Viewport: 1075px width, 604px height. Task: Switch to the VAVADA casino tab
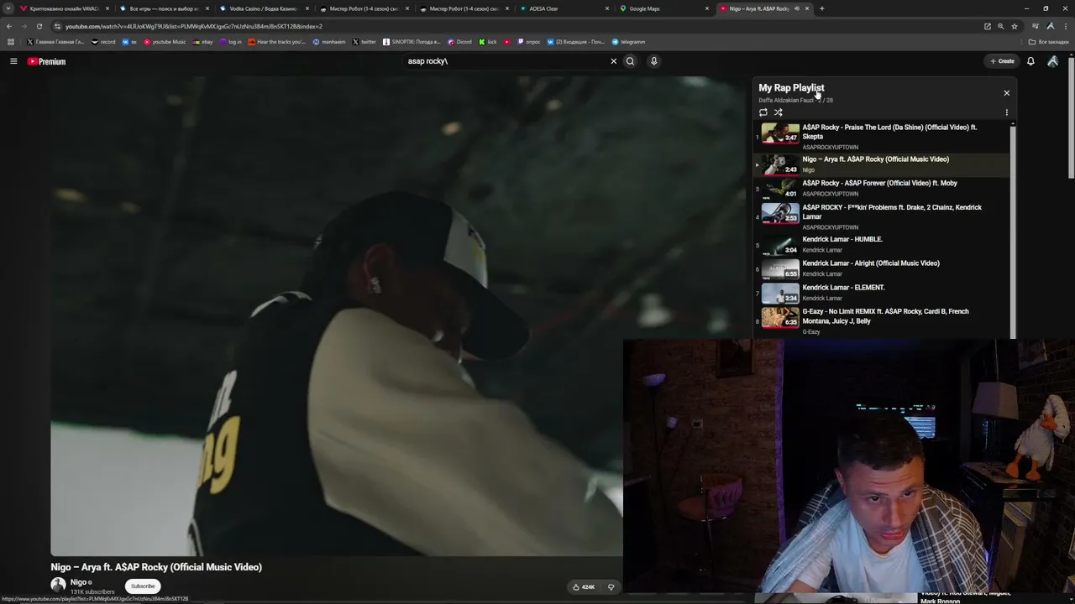64,8
